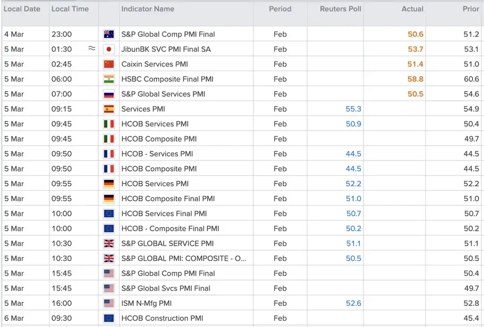Image resolution: width=484 pixels, height=327 pixels.
Task: Click US flag in S&P Global Comp PMI Final row
Action: coord(108,274)
